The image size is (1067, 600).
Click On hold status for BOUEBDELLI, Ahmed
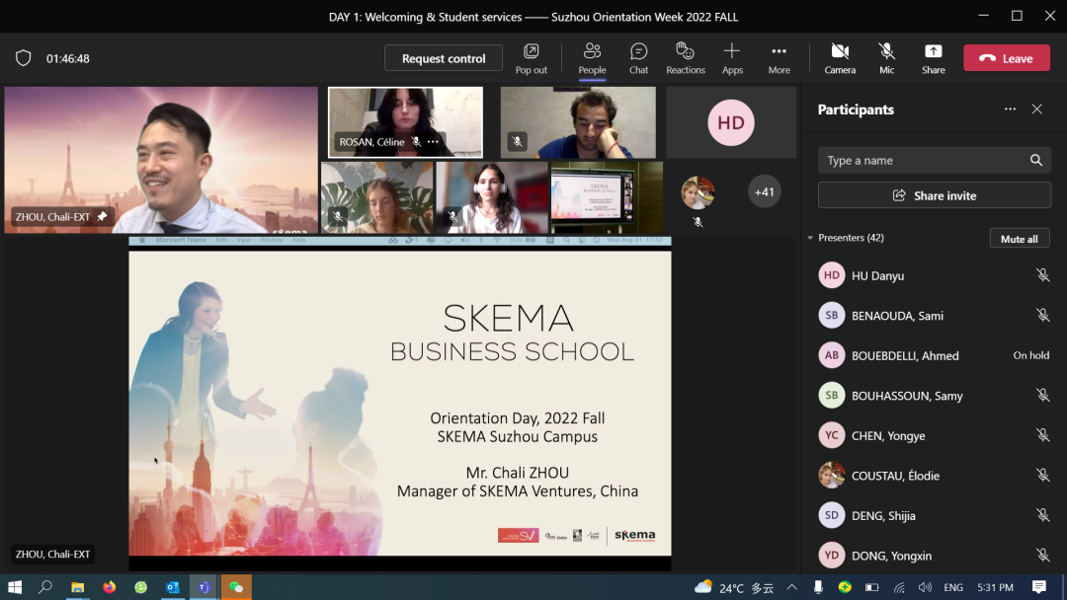[1030, 355]
